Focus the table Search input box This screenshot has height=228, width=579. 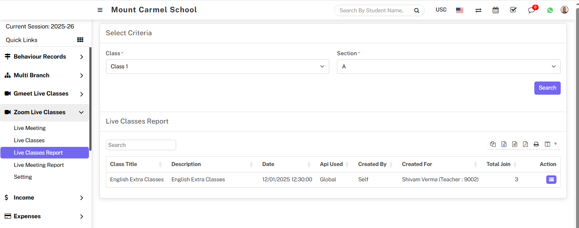coord(141,145)
